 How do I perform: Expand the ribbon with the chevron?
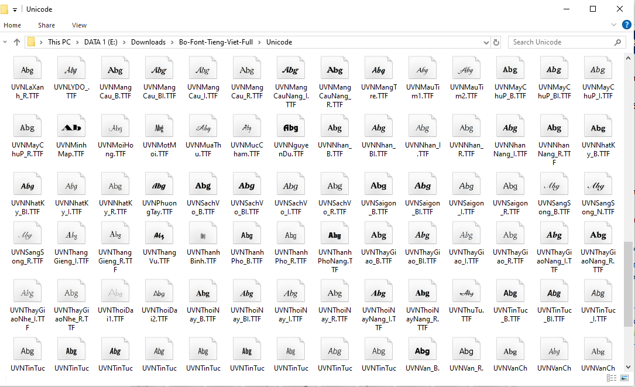pyautogui.click(x=614, y=25)
